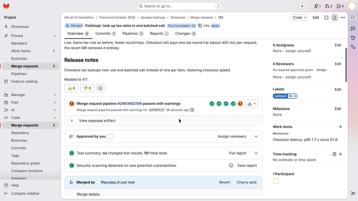Expand the approval details chevron
Screen dimensions: 358x201
(256, 136)
